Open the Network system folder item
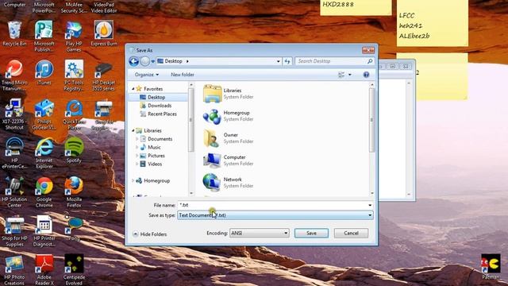 pyautogui.click(x=227, y=183)
